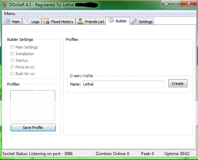Image resolution: width=198 pixels, height=160 pixels.
Task: Click the Save Profile button
Action: (x=33, y=128)
